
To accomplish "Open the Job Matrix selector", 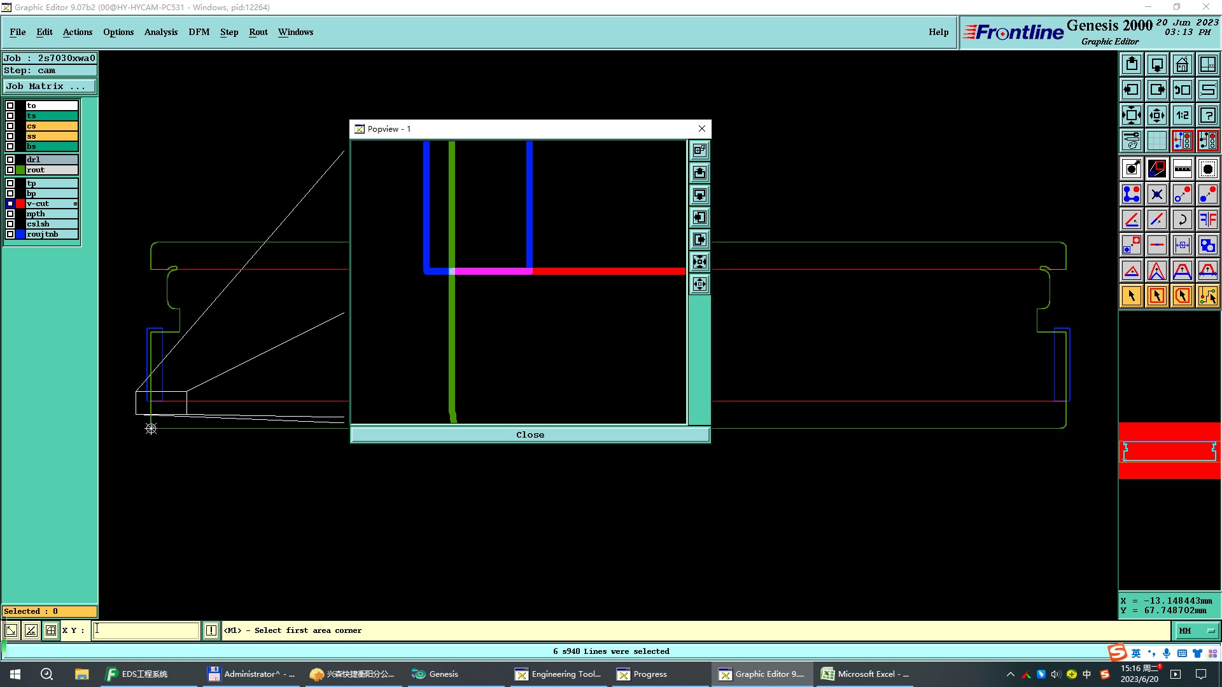I will pyautogui.click(x=50, y=86).
